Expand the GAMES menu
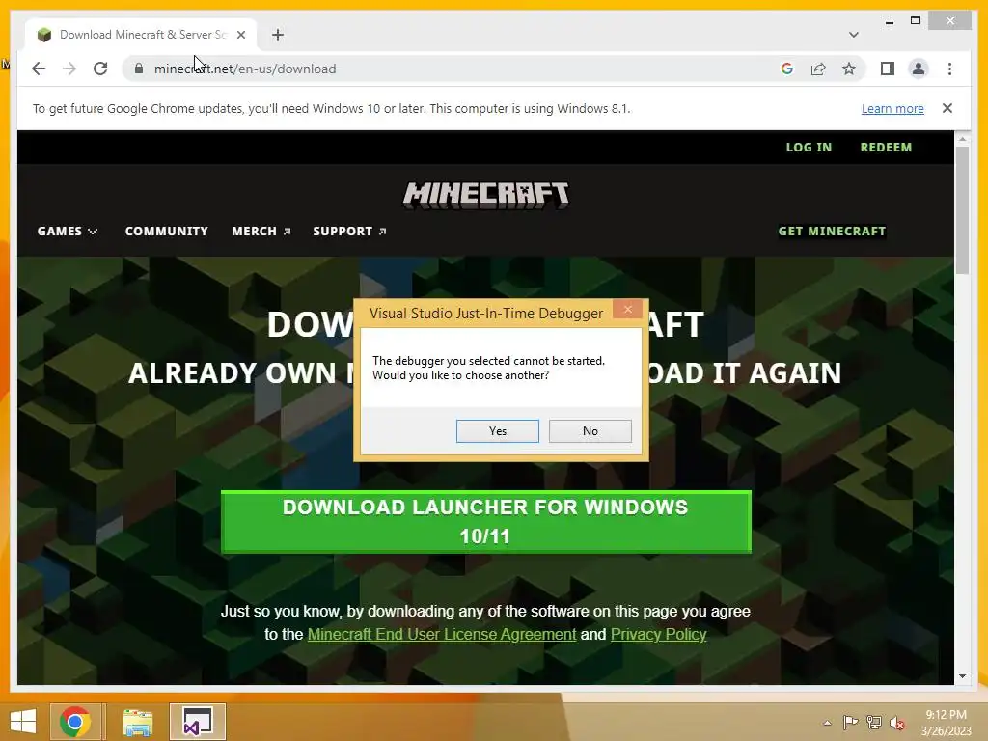988x741 pixels. 67,232
